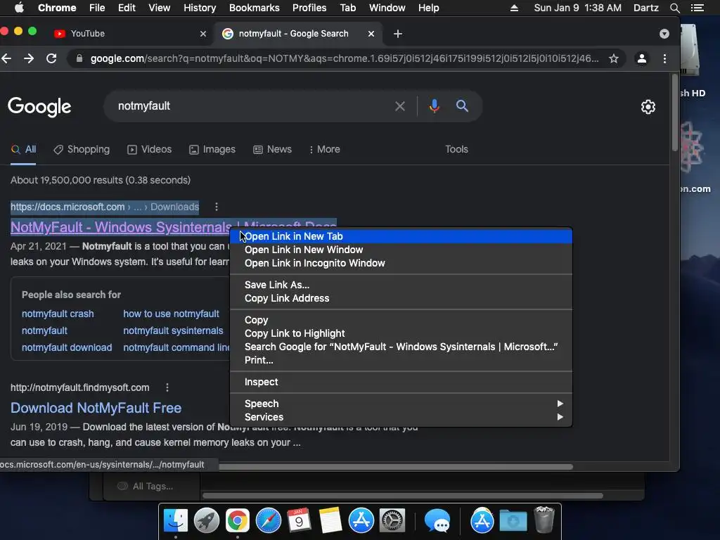Screen dimensions: 720x540
Task: Open options dots next to findmysoft.com result
Action: (167, 387)
